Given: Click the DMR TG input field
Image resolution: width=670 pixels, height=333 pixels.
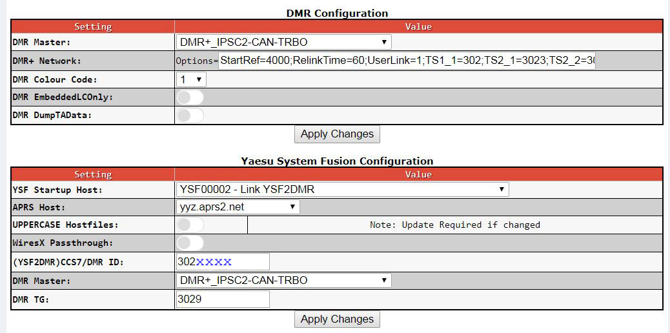Looking at the screenshot, I should coord(223,299).
